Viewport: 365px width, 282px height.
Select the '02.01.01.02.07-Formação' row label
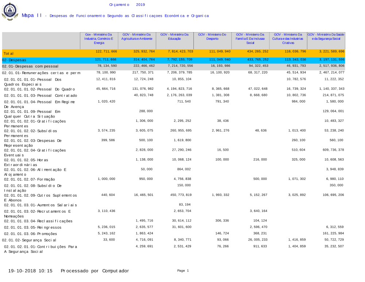point(29,179)
